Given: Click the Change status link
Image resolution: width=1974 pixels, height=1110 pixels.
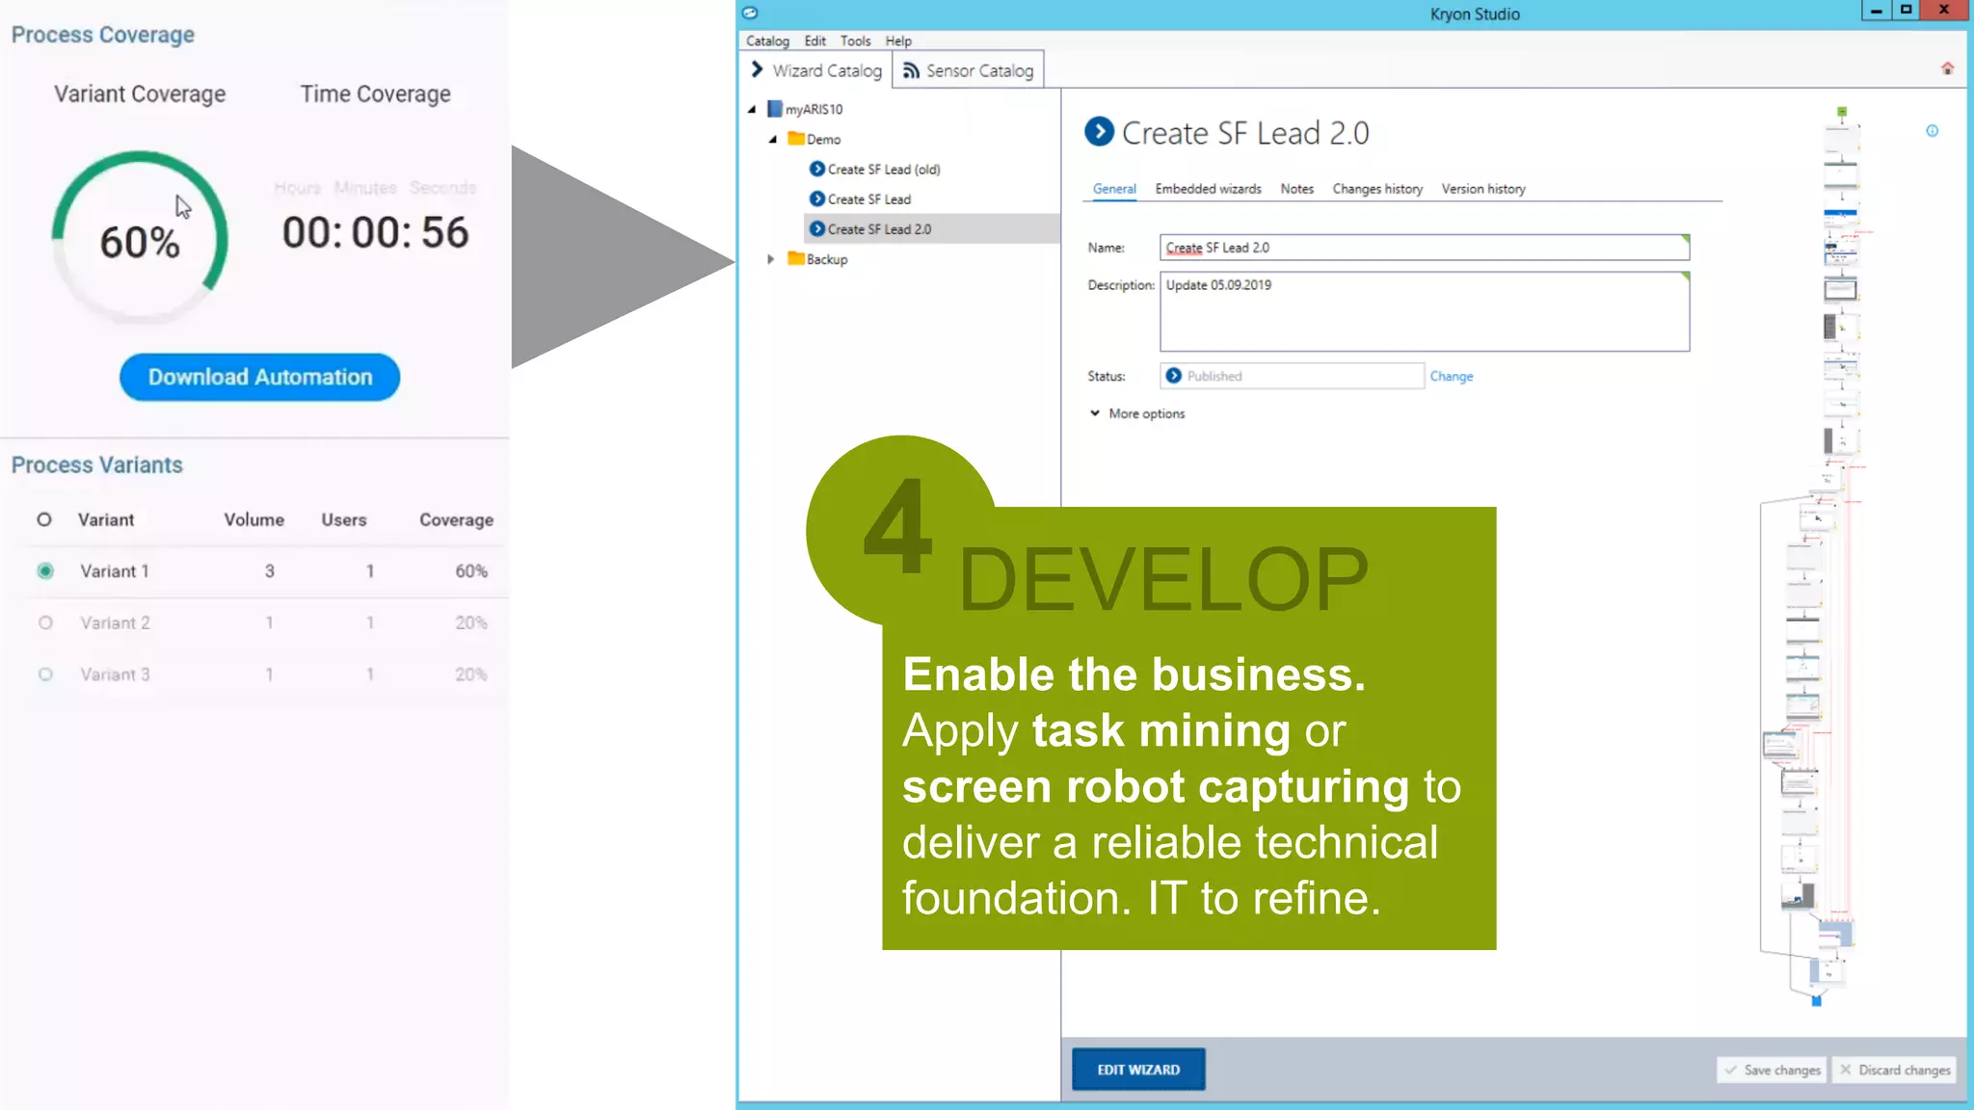Looking at the screenshot, I should pyautogui.click(x=1451, y=376).
